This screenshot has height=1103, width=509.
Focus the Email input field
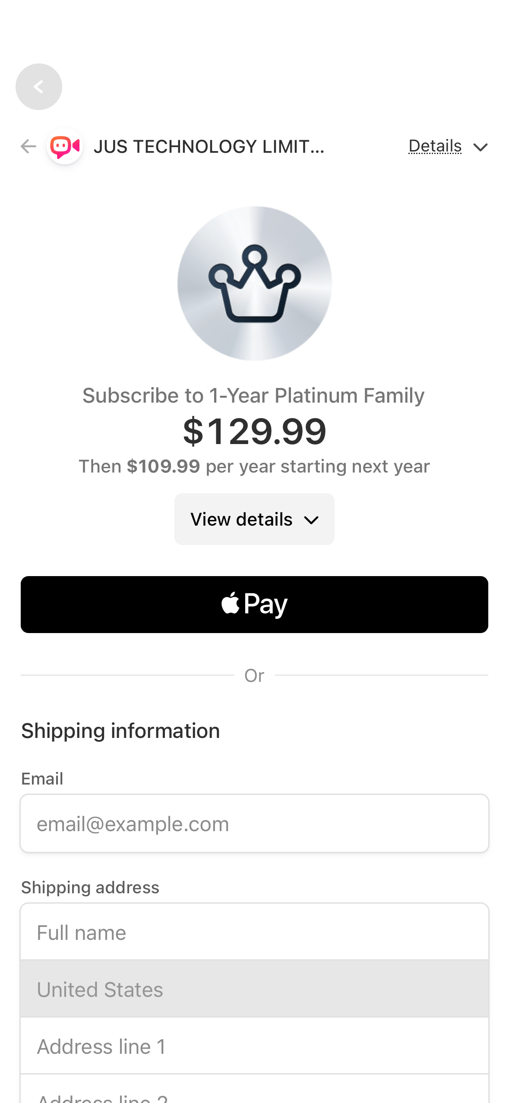click(x=254, y=823)
